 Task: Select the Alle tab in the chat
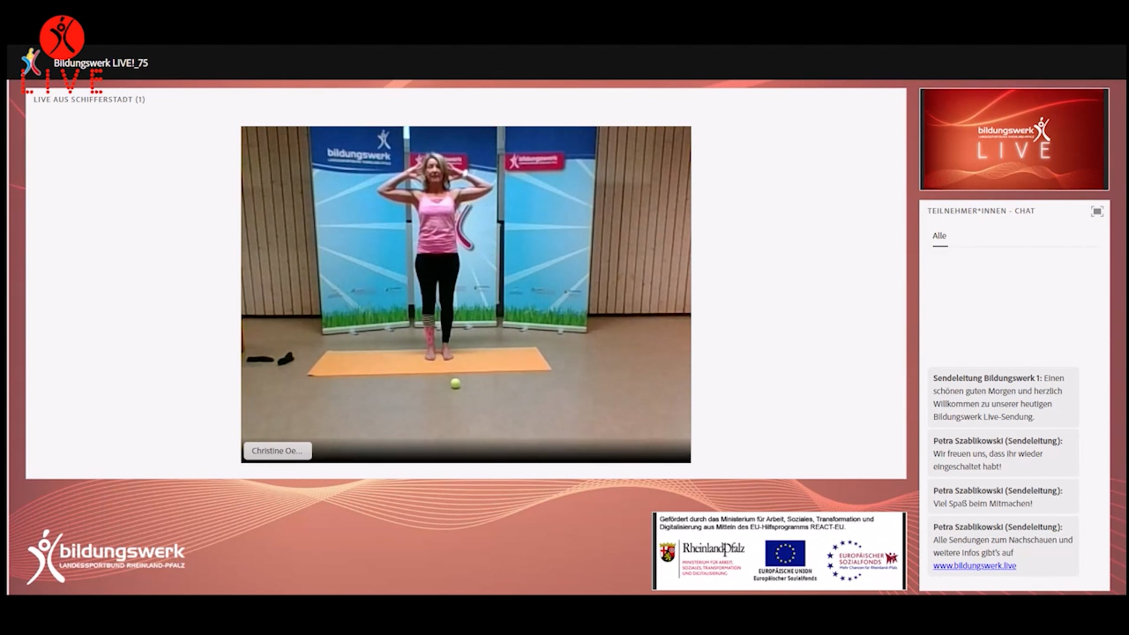[x=939, y=236]
